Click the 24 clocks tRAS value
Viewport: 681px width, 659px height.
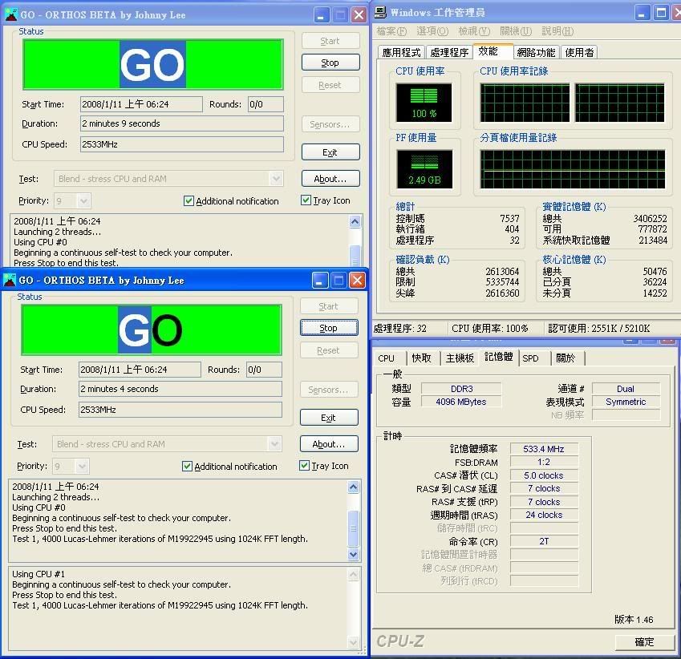[x=544, y=515]
